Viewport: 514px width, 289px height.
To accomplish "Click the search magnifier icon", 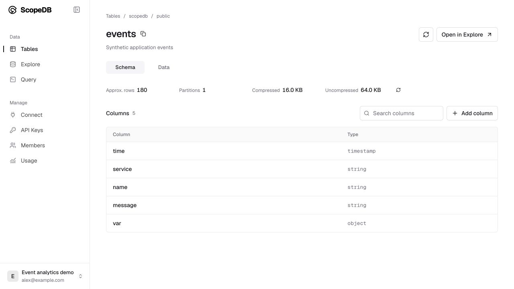I will pos(367,113).
